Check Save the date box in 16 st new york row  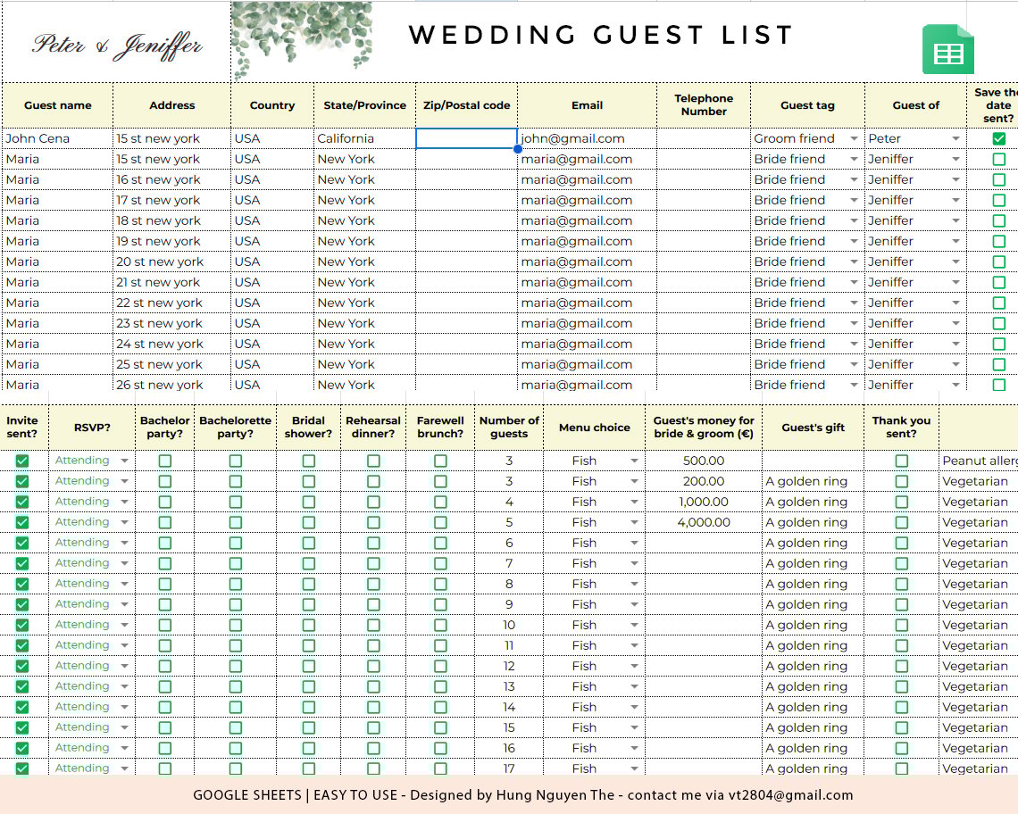(998, 179)
